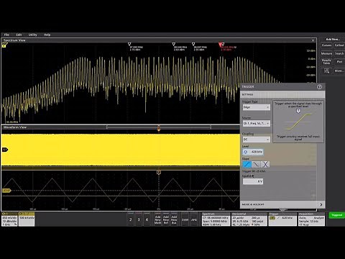Collapse the Settings section of Trigger panel
This screenshot has width=345, height=259.
click(282, 94)
